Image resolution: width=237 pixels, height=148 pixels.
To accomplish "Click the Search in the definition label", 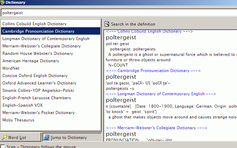I will coord(133,24).
